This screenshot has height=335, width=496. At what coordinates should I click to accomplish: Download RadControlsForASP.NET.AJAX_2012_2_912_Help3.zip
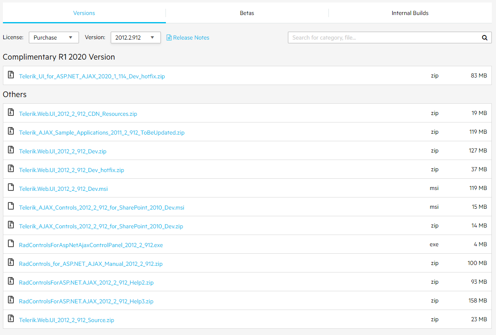pos(86,301)
